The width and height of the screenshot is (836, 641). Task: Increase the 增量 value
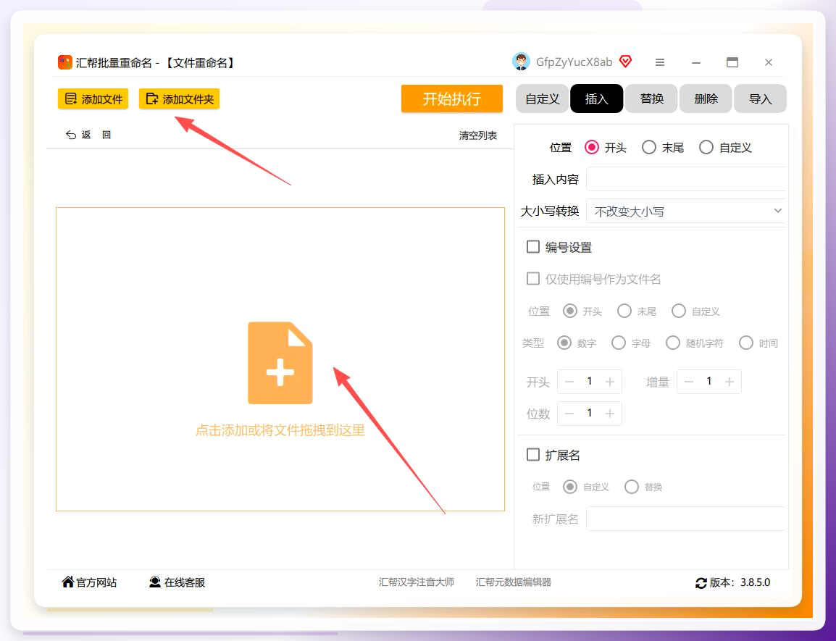point(730,382)
